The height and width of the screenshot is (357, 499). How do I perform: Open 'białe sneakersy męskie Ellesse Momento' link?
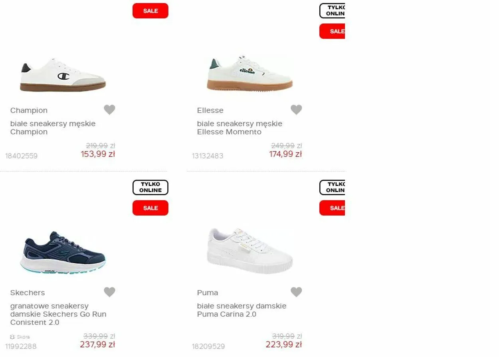[240, 127]
